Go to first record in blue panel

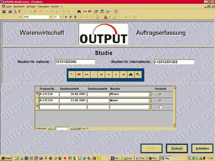point(101,75)
